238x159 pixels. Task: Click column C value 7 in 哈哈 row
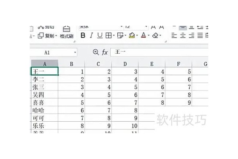point(98,110)
